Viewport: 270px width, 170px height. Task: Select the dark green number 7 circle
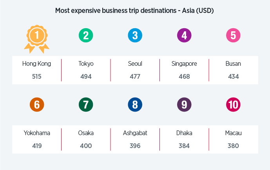point(86,105)
